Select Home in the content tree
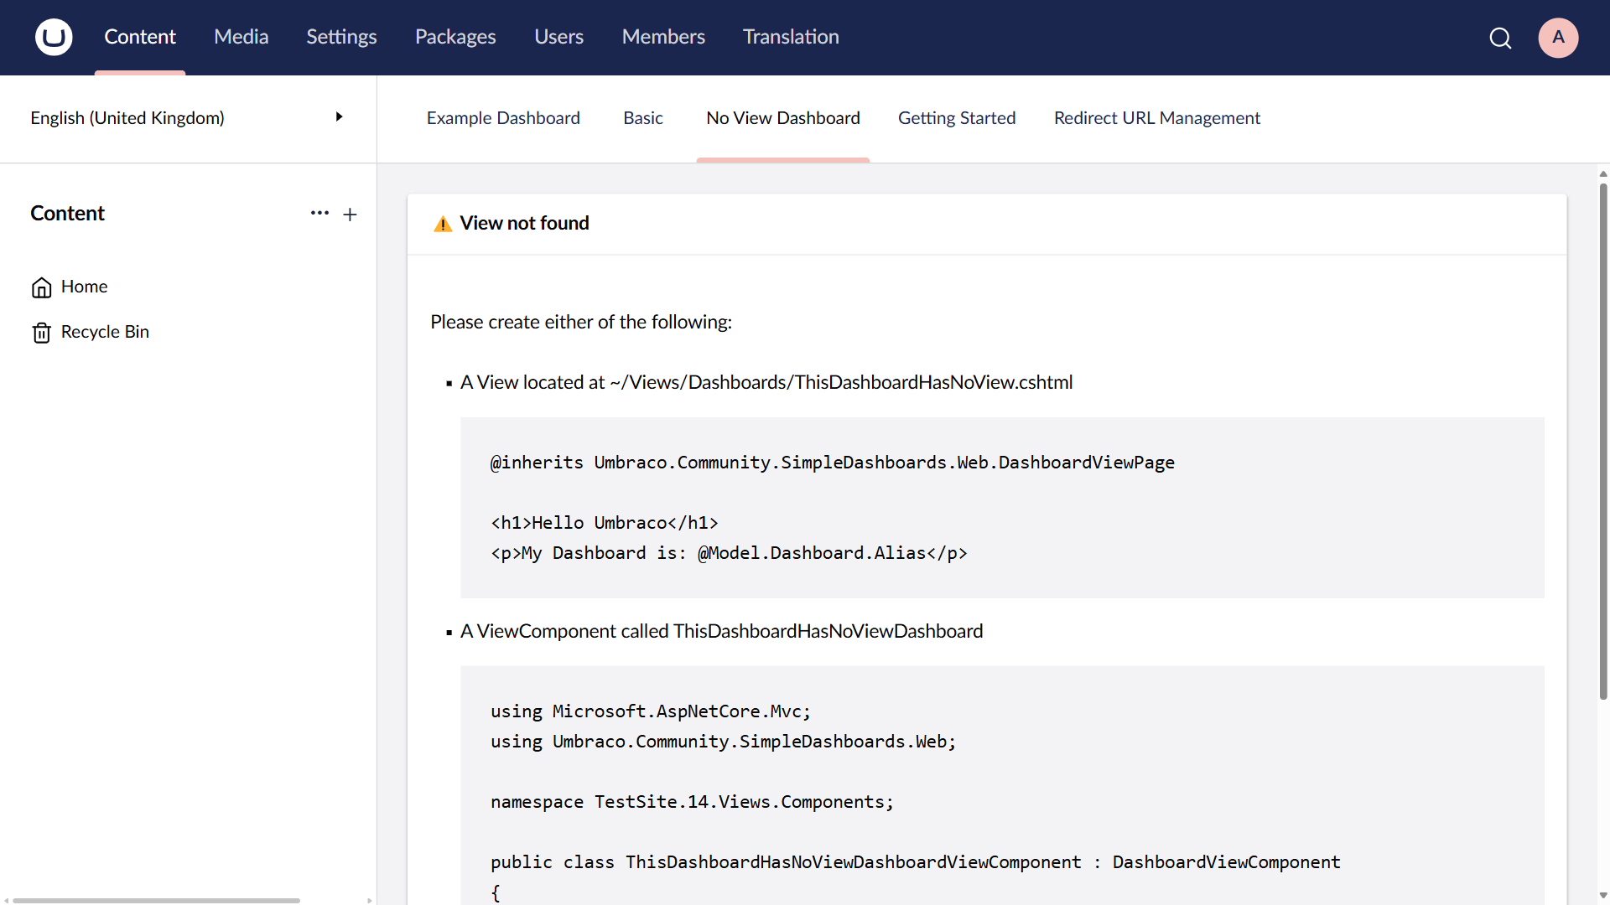This screenshot has height=905, width=1610. (84, 287)
